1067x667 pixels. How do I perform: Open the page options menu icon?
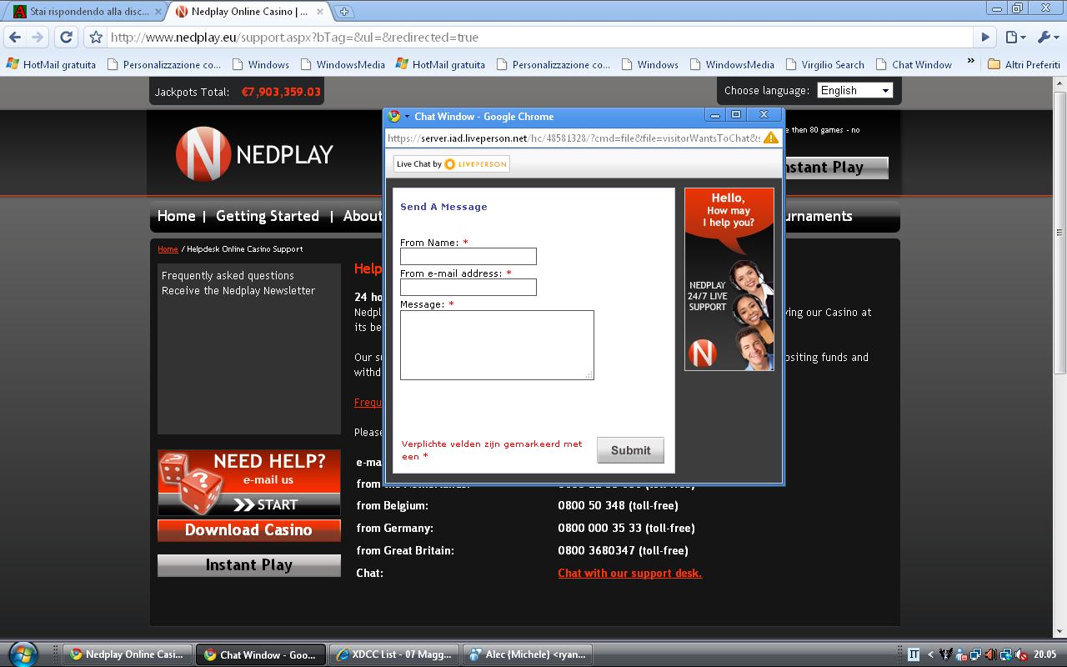coord(1014,37)
